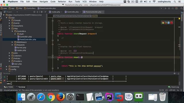Image resolution: width=184 pixels, height=103 pixels.
Task: Click collapse all icon in Project panel
Action: (x=37, y=12)
